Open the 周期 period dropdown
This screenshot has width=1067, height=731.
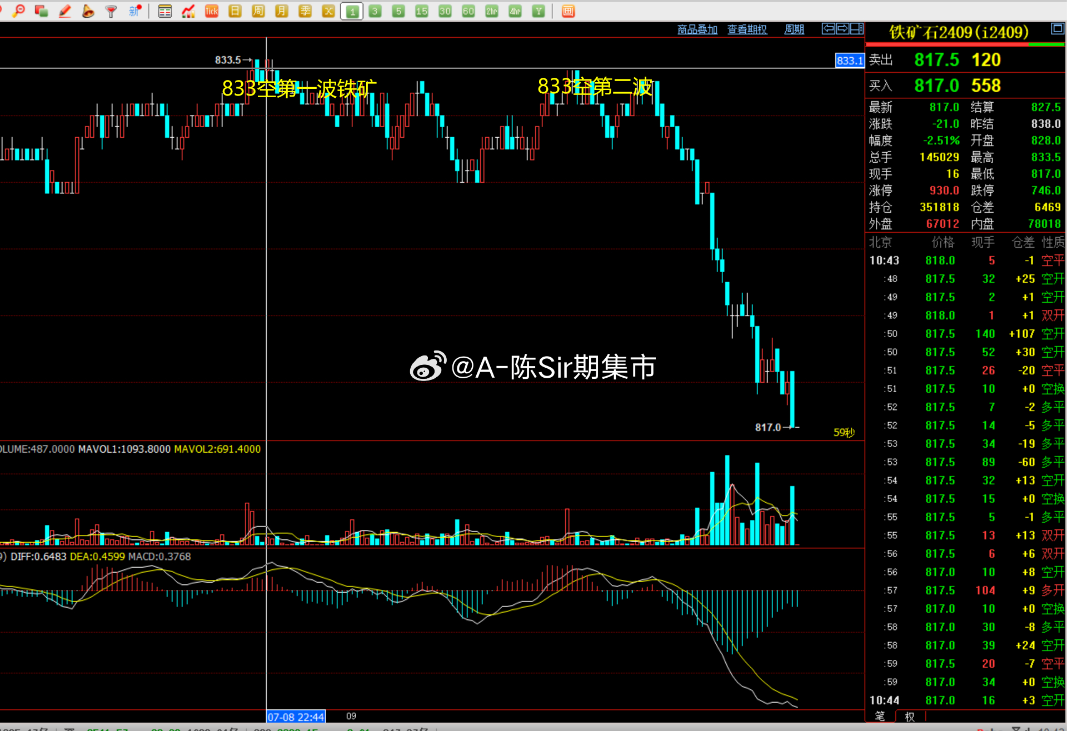(x=794, y=29)
